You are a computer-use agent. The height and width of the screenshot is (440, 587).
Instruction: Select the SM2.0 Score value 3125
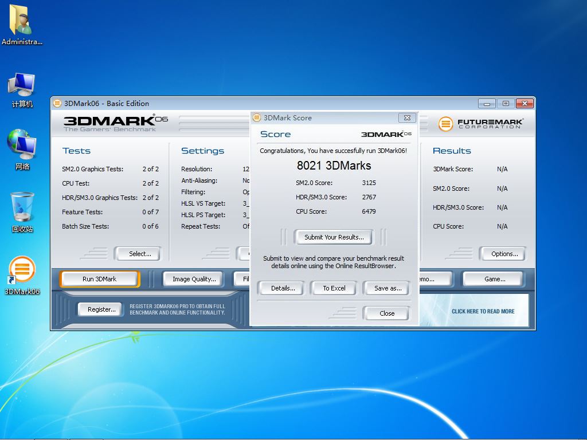(x=369, y=183)
